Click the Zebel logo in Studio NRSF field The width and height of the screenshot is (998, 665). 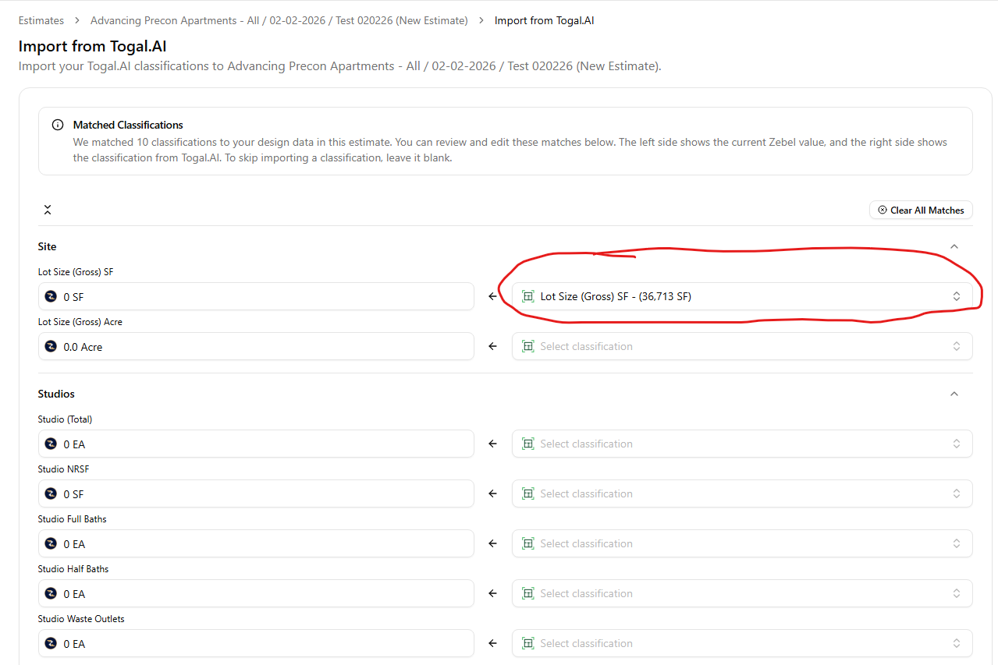[51, 493]
